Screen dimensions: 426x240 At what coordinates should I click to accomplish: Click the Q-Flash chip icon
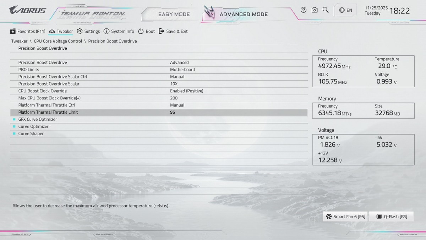tap(379, 217)
